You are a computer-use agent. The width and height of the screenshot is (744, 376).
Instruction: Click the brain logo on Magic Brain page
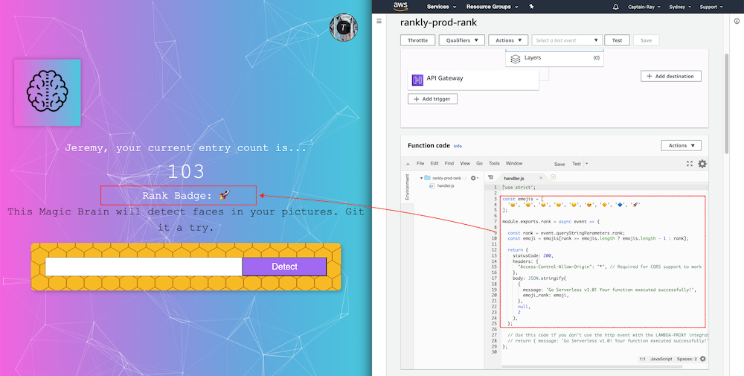tap(48, 92)
